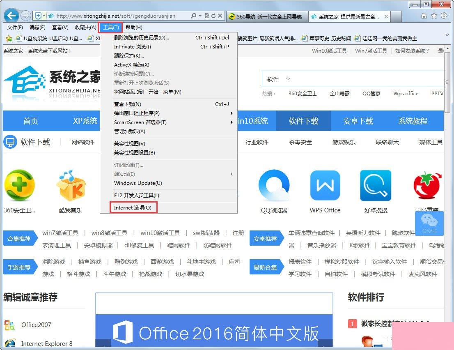Click in the site search input field

[x=368, y=79]
